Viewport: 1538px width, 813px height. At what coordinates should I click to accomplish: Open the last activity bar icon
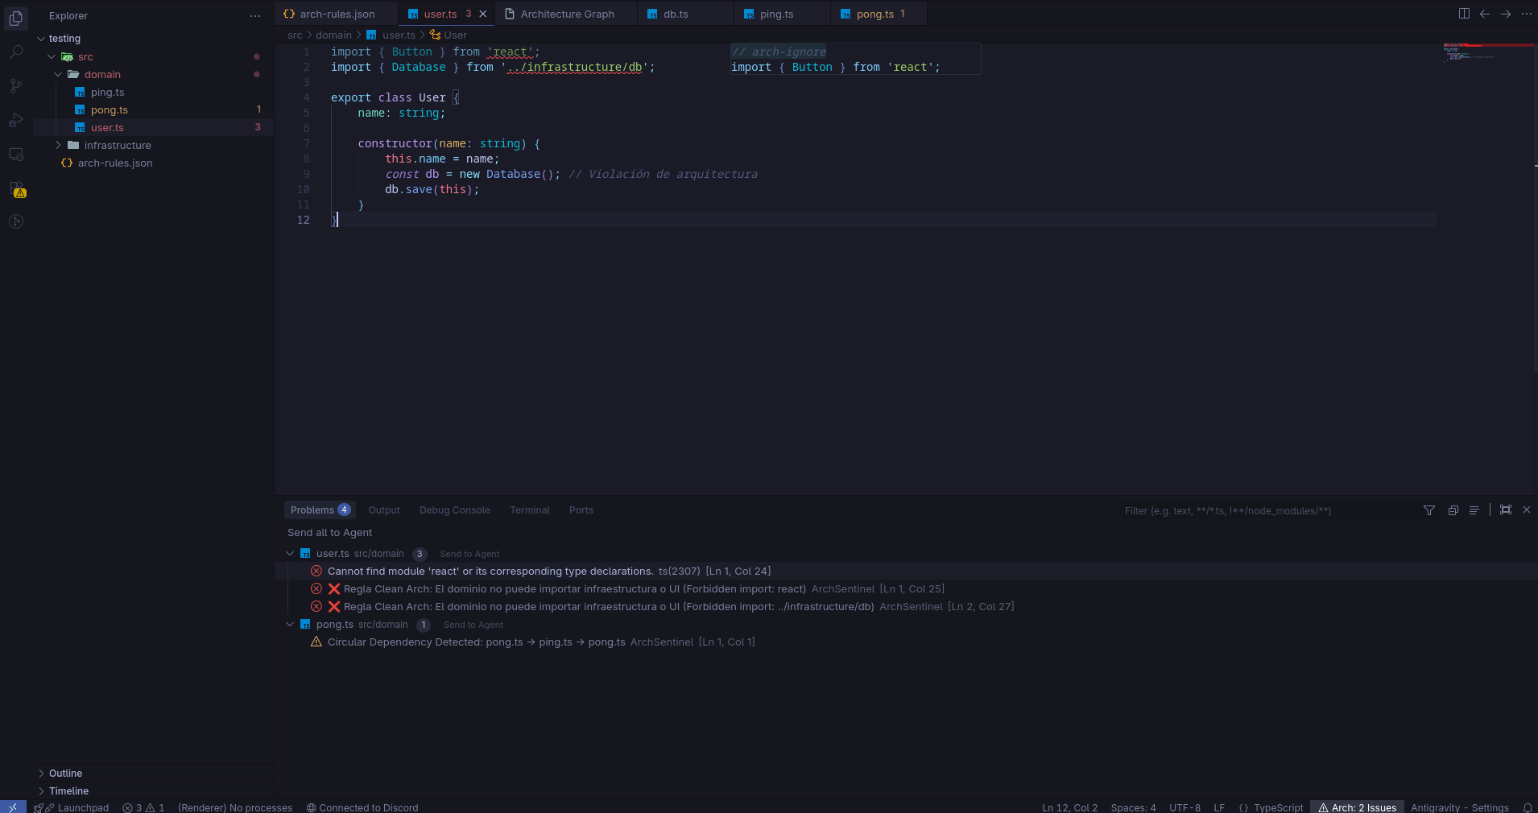(16, 221)
